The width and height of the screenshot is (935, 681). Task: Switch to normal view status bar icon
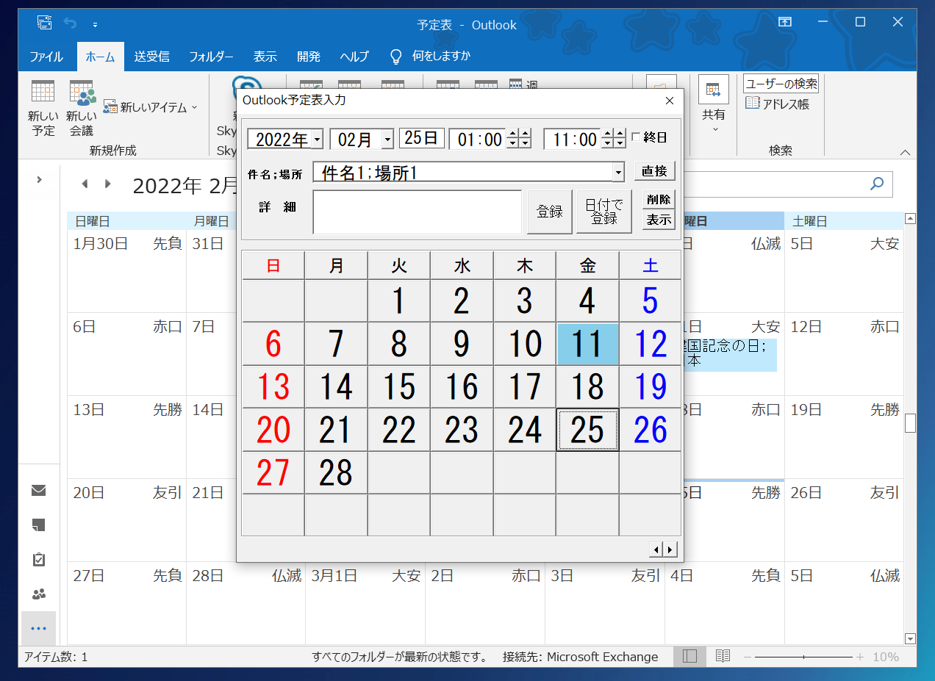pyautogui.click(x=689, y=656)
